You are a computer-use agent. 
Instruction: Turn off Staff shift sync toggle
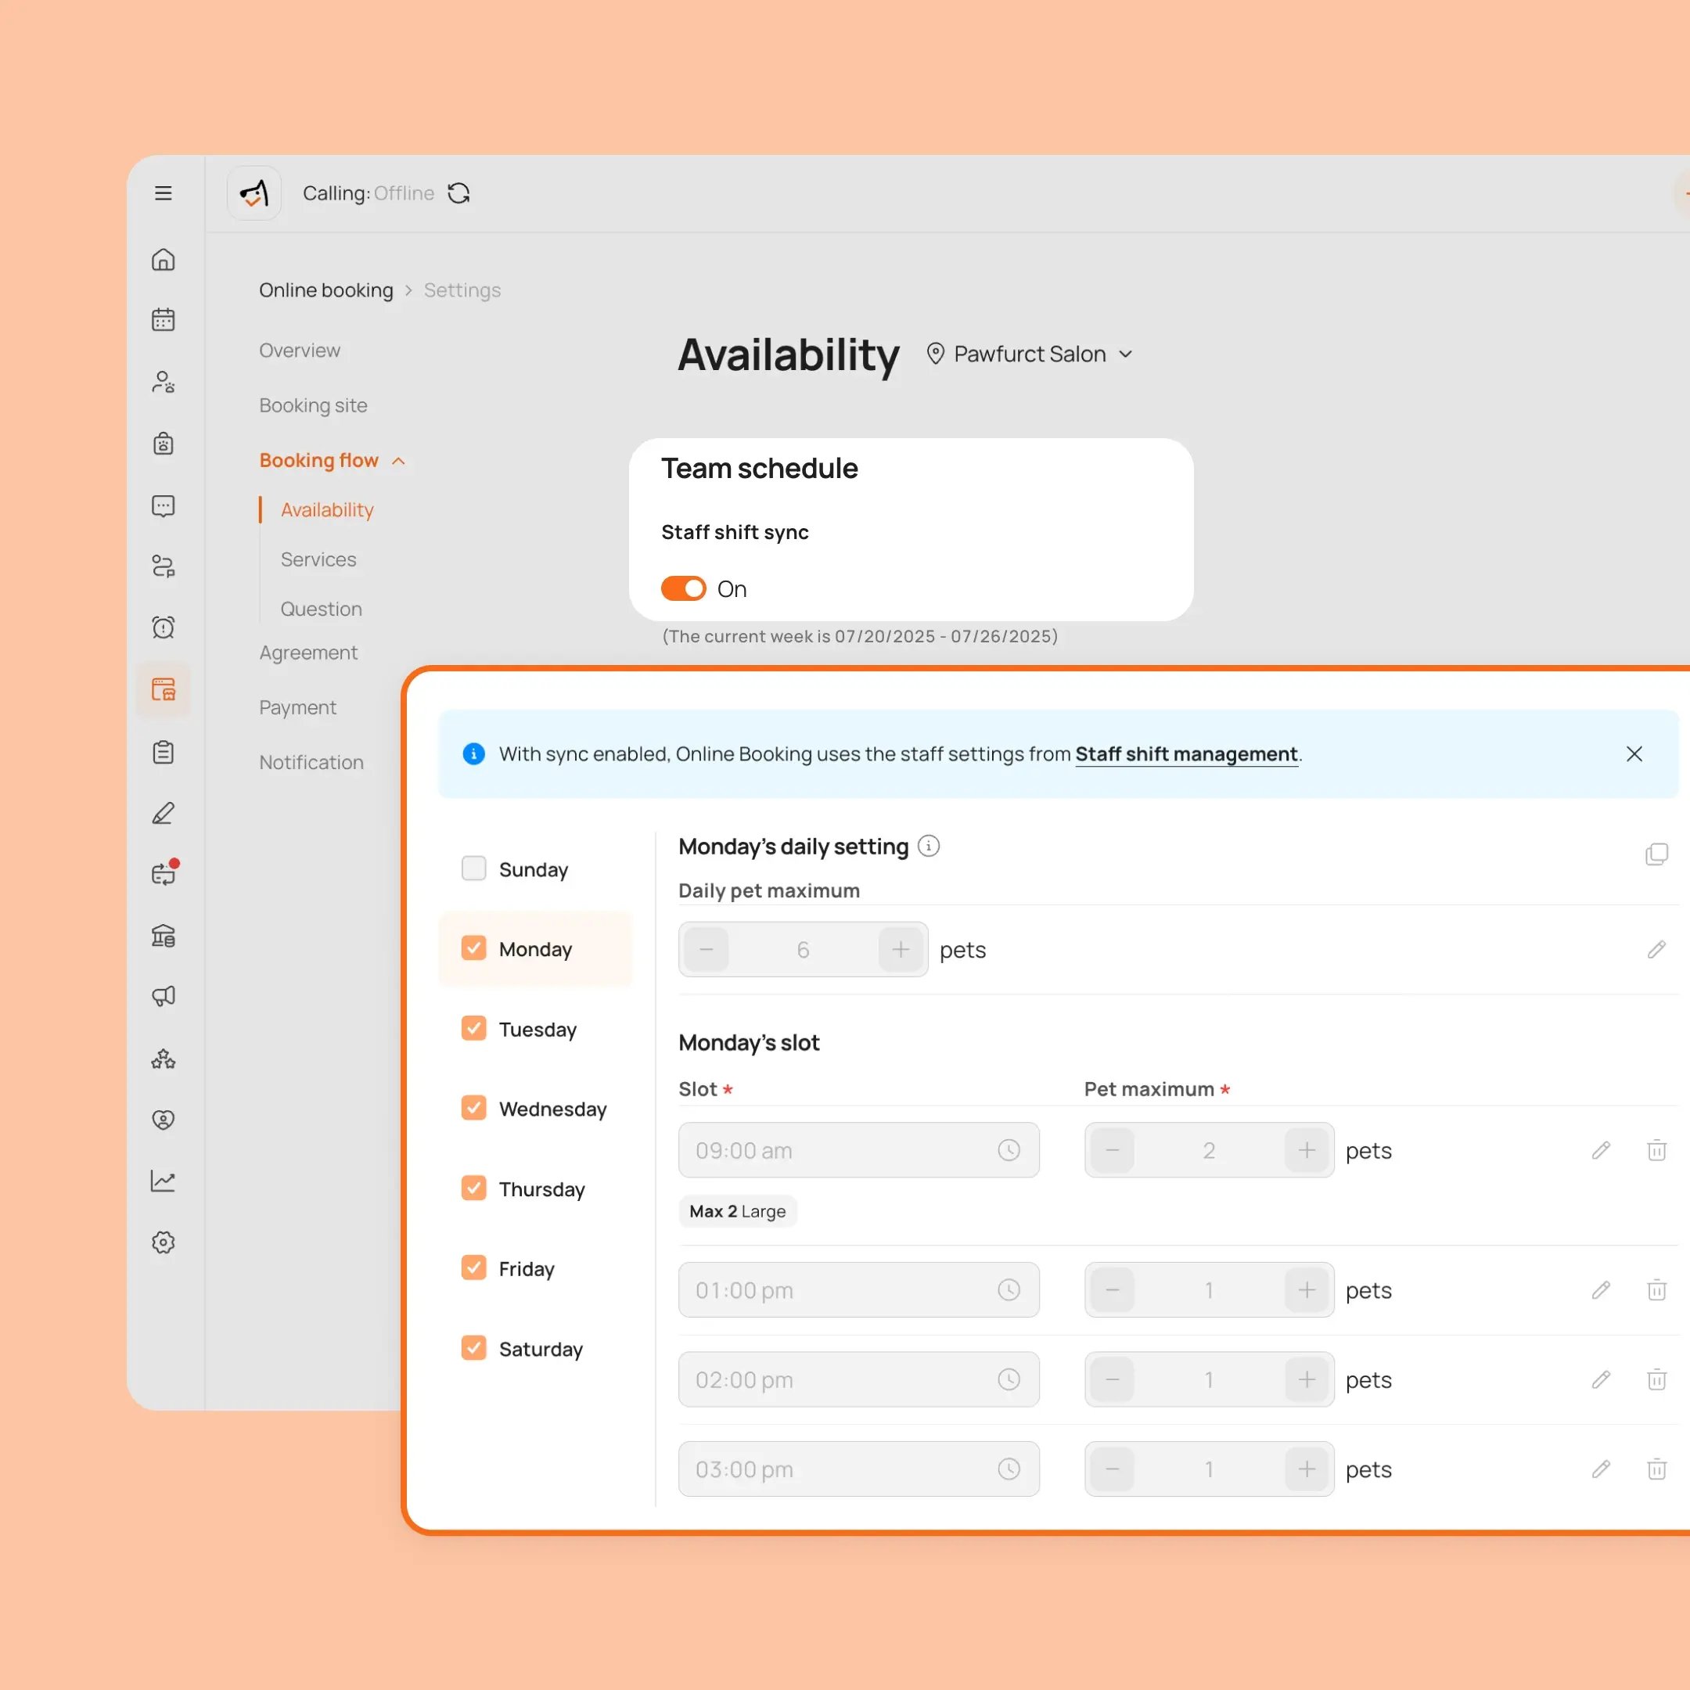683,588
